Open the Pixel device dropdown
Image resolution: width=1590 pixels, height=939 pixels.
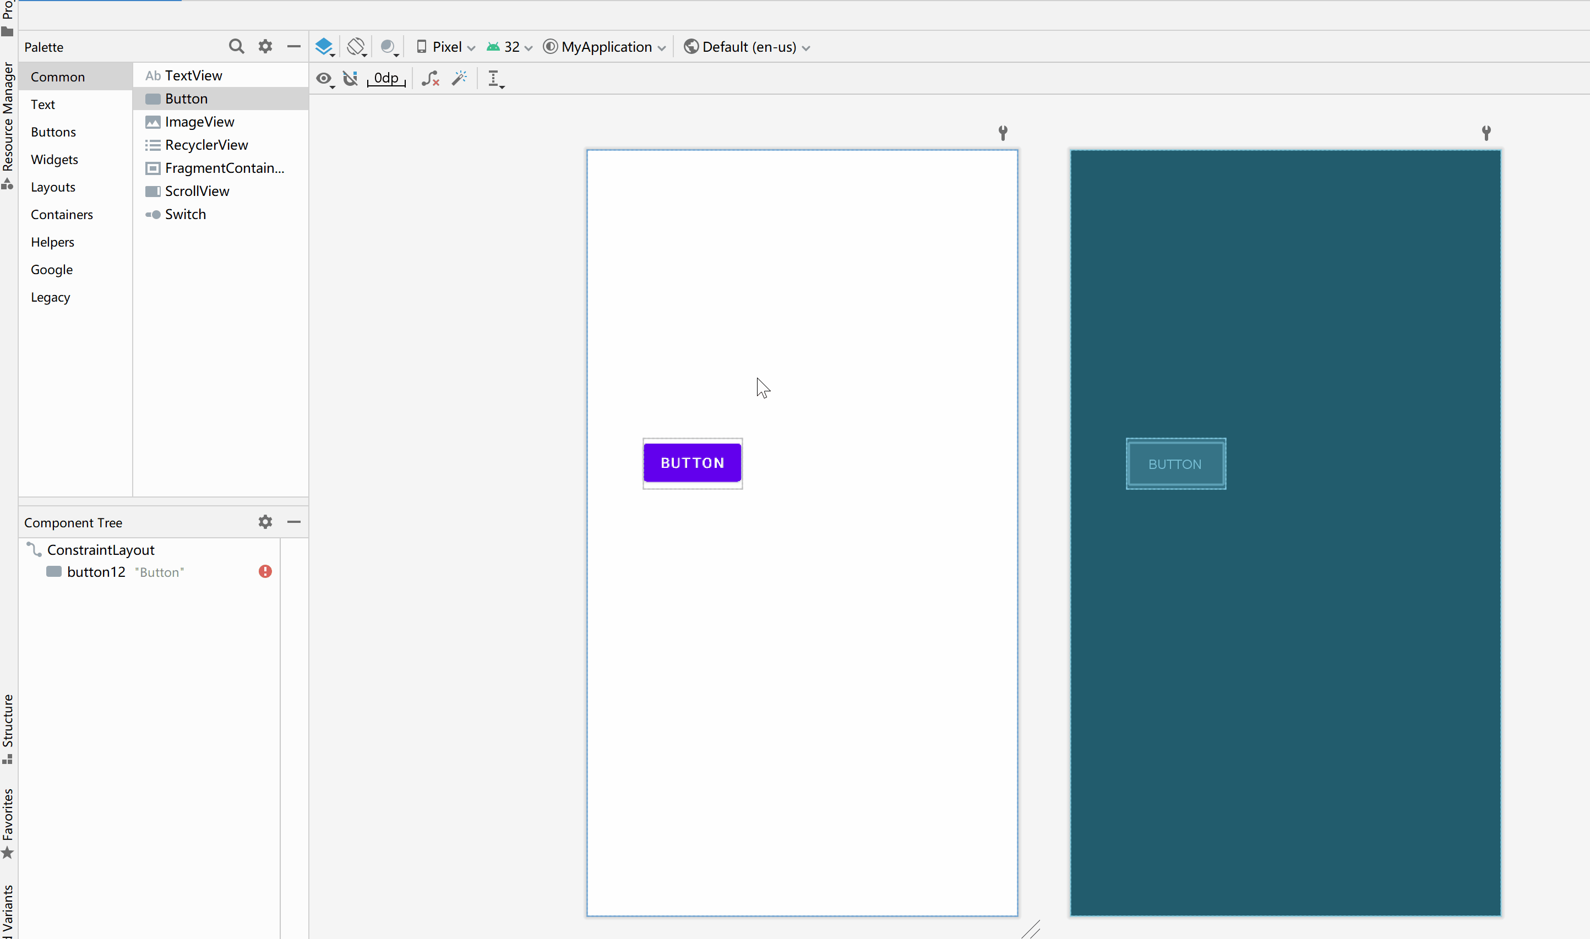[445, 47]
